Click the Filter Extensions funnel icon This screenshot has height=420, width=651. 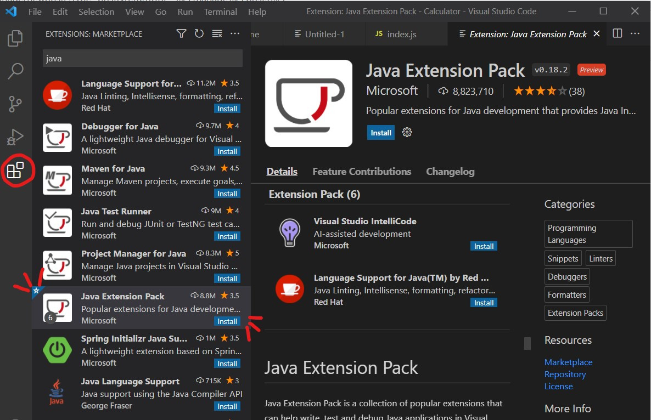point(181,33)
